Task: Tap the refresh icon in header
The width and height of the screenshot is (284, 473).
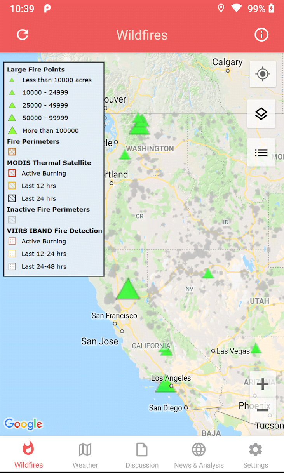Action: [23, 35]
